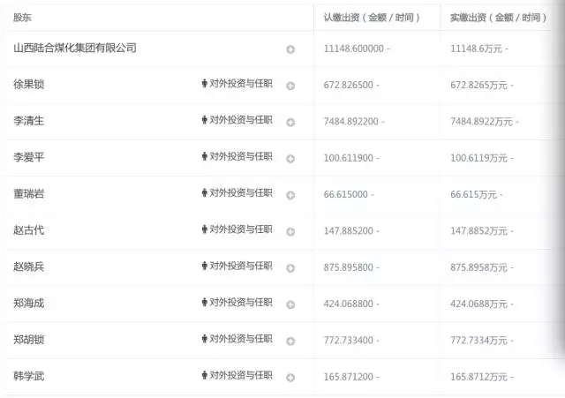
Task: Select the 实缴出资 column header
Action: coord(494,17)
